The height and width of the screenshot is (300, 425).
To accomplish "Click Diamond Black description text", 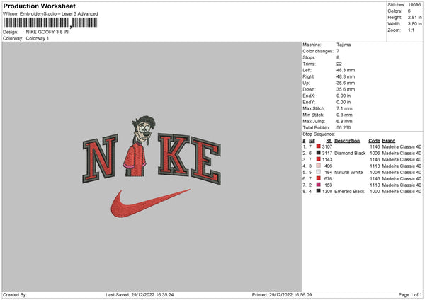I will tap(350, 154).
